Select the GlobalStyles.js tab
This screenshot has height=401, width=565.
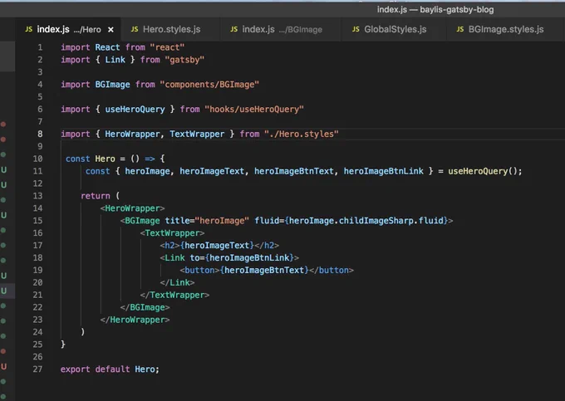click(395, 30)
